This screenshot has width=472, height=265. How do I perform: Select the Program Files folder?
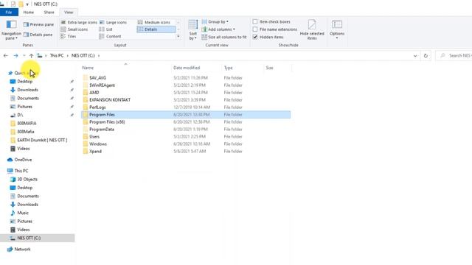[186, 115]
